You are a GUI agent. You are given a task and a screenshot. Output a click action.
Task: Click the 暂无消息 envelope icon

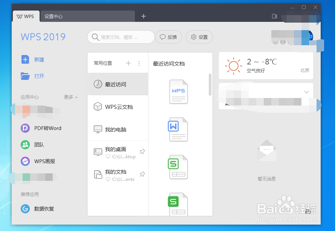(x=267, y=150)
